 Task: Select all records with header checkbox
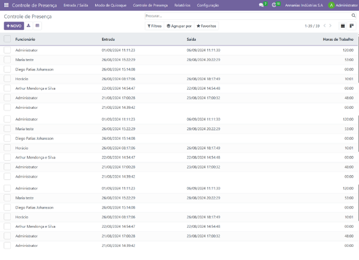[7, 39]
